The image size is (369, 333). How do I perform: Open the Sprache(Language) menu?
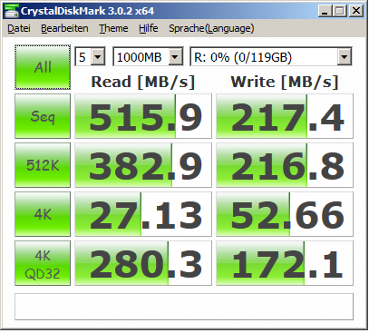[x=211, y=28]
